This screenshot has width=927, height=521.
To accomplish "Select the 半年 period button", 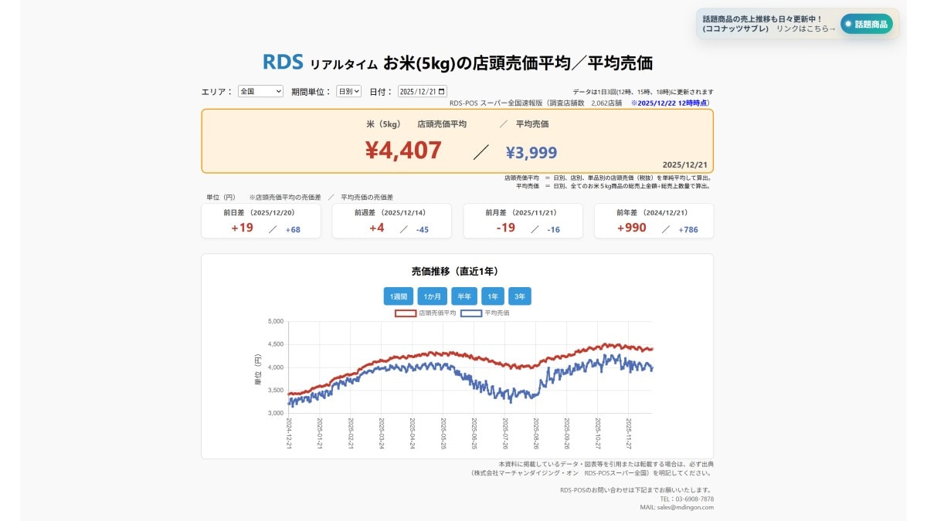I will [464, 296].
